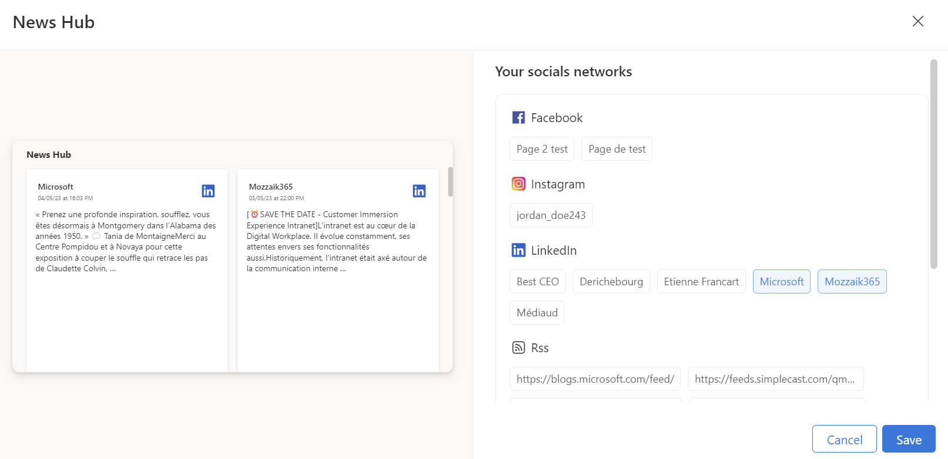Image resolution: width=948 pixels, height=459 pixels.
Task: Click the LinkedIn logo in socials list
Action: [519, 250]
